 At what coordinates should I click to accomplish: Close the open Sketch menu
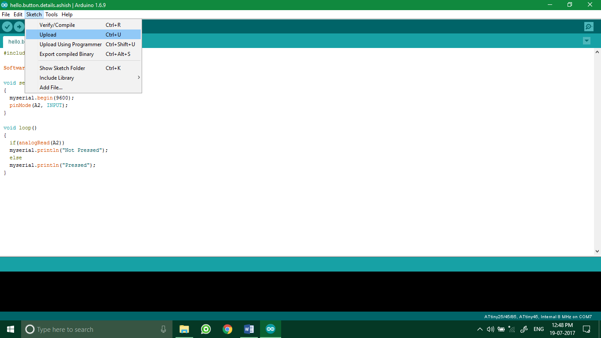coord(34,15)
